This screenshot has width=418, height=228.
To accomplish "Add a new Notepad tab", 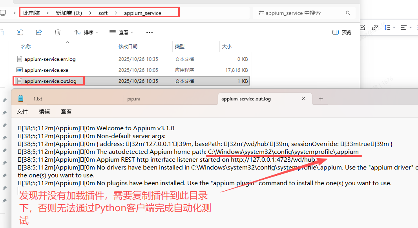I will [321, 98].
